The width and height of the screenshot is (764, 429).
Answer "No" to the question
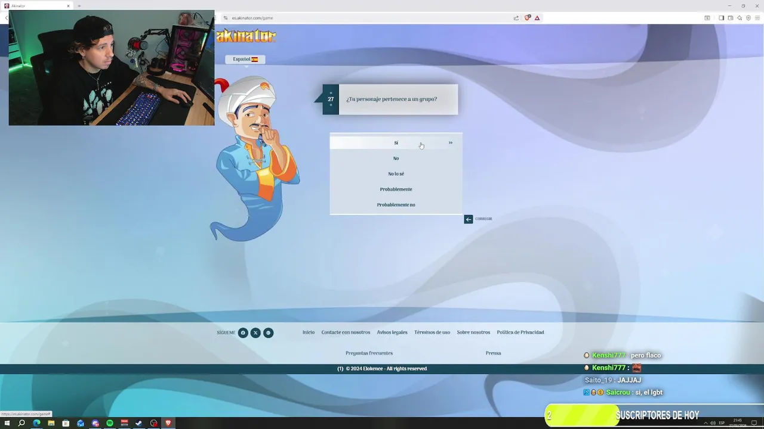pos(396,158)
